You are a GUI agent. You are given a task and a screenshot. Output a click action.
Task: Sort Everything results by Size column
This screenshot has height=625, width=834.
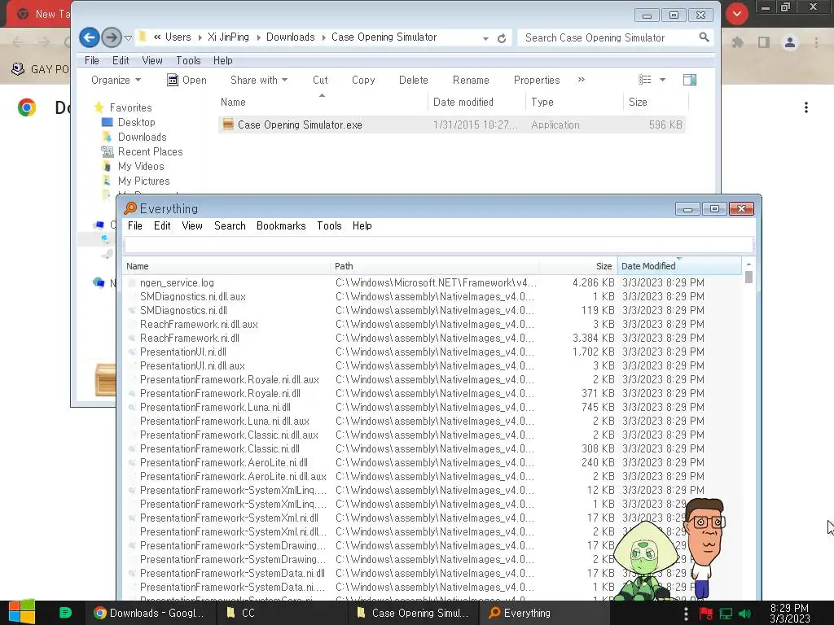coord(578,266)
